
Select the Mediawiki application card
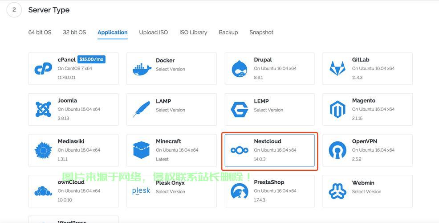click(x=73, y=150)
